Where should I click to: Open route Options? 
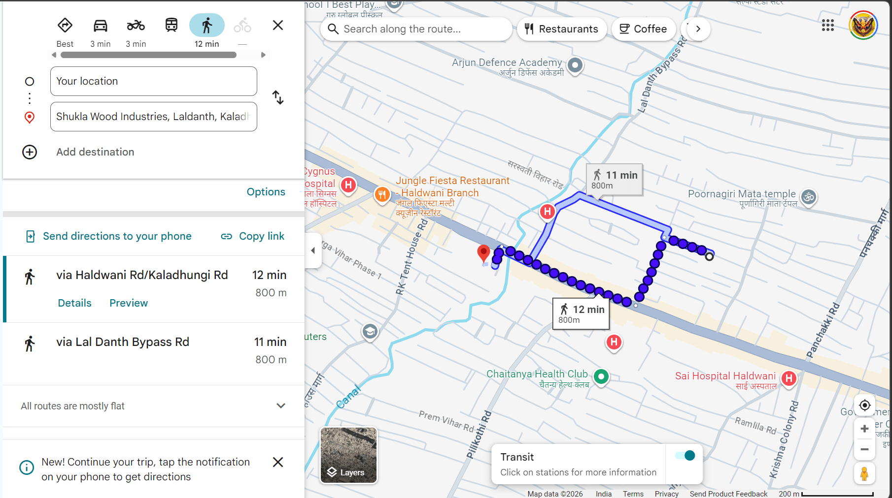point(266,192)
